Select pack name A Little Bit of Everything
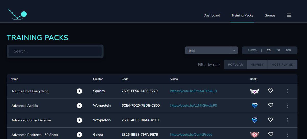Image resolution: width=307 pixels, height=139 pixels. click(30, 91)
